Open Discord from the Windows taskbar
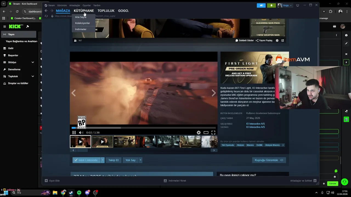Image resolution: width=351 pixels, height=197 pixels. [87, 193]
